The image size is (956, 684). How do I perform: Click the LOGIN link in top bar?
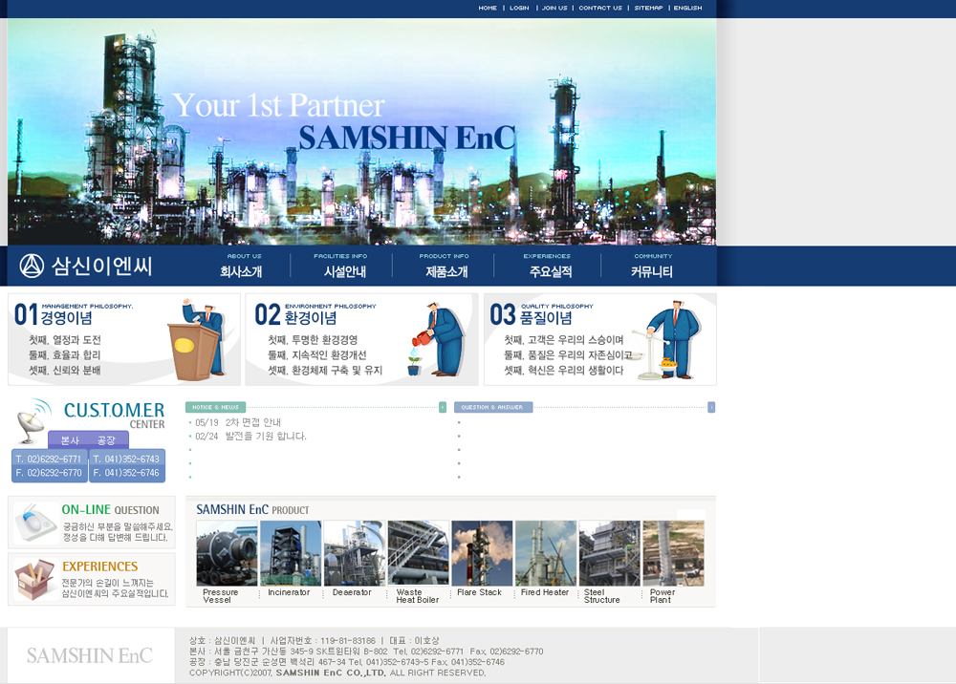coord(519,8)
